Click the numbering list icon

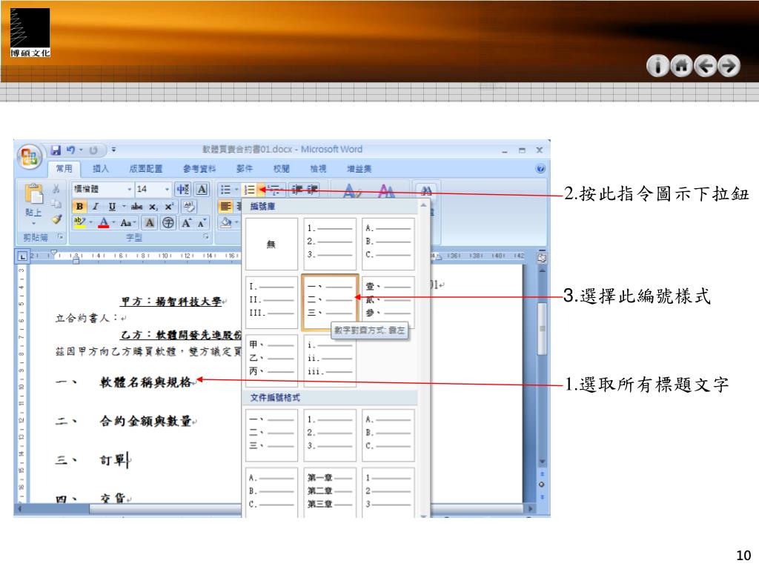[250, 189]
